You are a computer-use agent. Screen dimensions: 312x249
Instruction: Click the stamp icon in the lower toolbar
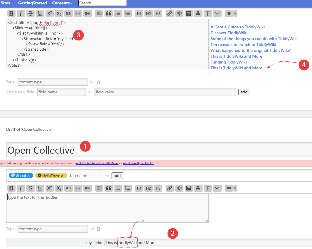click(198, 188)
